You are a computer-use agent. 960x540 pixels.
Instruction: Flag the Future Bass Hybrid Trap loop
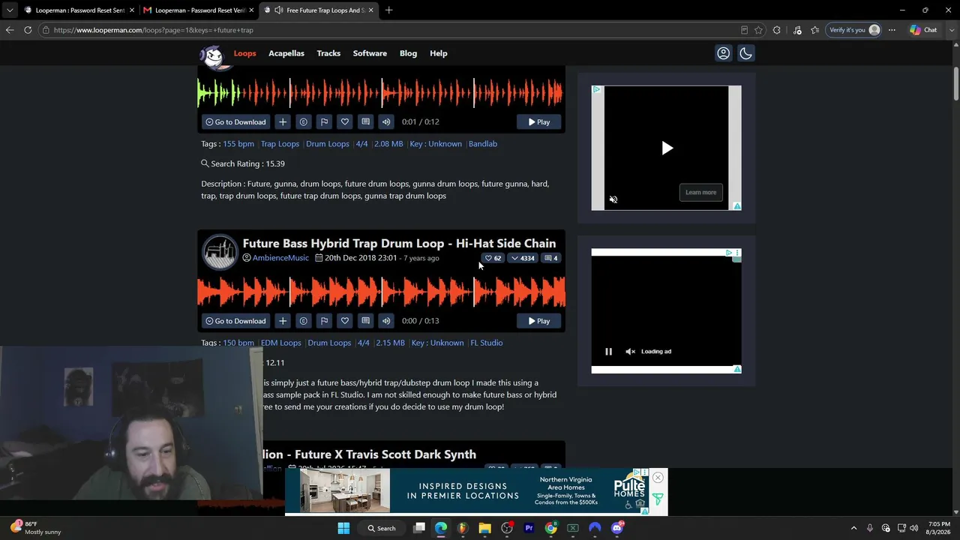tap(324, 320)
